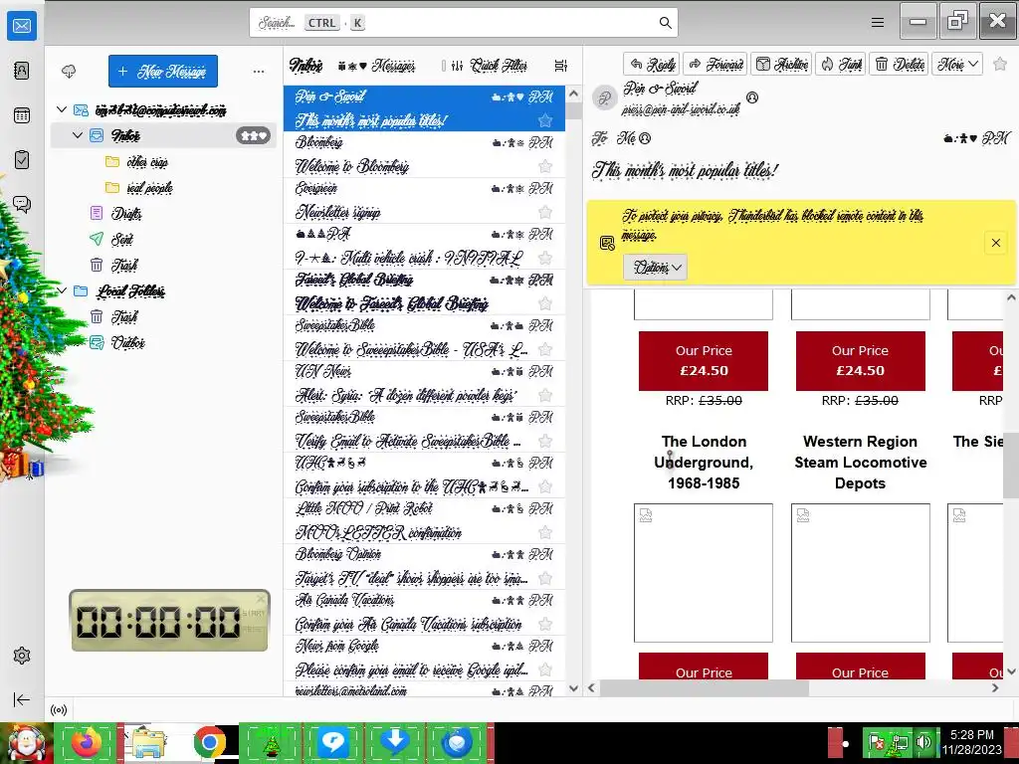Select the 'other crap' folder
This screenshot has width=1019, height=764.
pyautogui.click(x=147, y=162)
